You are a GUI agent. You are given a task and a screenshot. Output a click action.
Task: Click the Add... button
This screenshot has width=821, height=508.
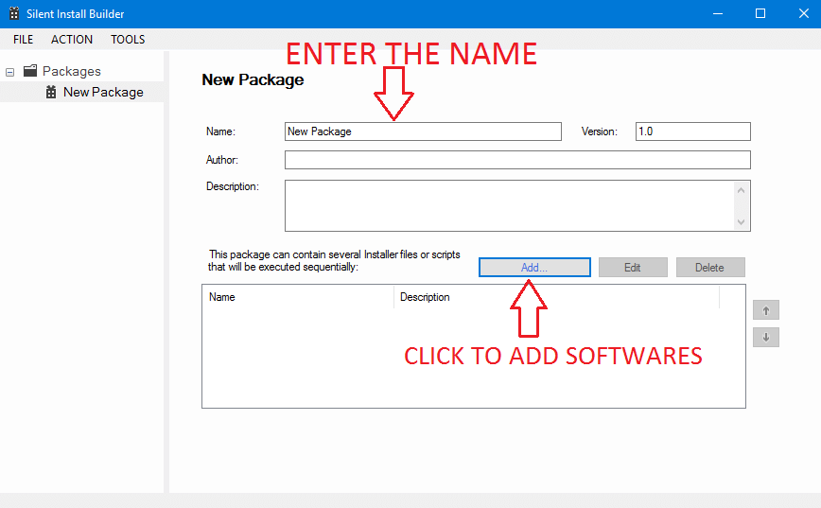[534, 267]
